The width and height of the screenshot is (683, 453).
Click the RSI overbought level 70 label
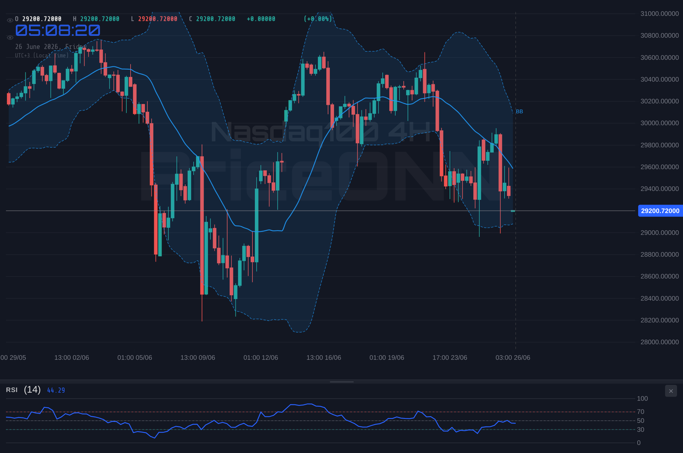coord(641,412)
